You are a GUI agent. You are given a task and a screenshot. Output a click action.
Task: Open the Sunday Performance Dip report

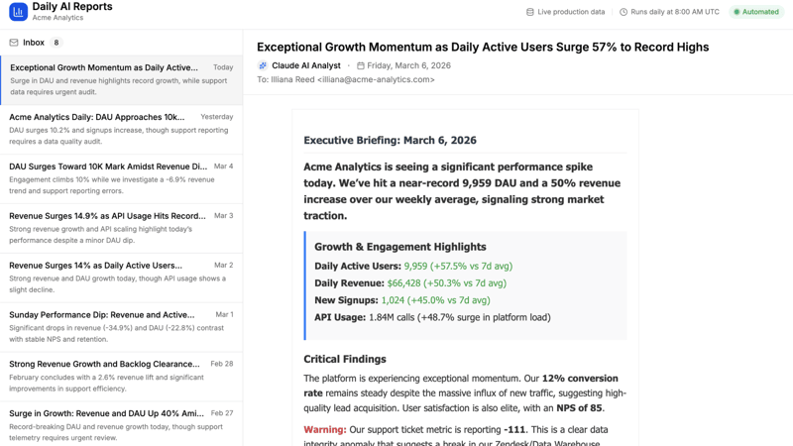coord(121,327)
